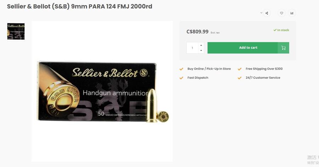Click checkmark beside Buy Online text
Image resolution: width=319 pixels, height=167 pixels.
[x=181, y=69]
